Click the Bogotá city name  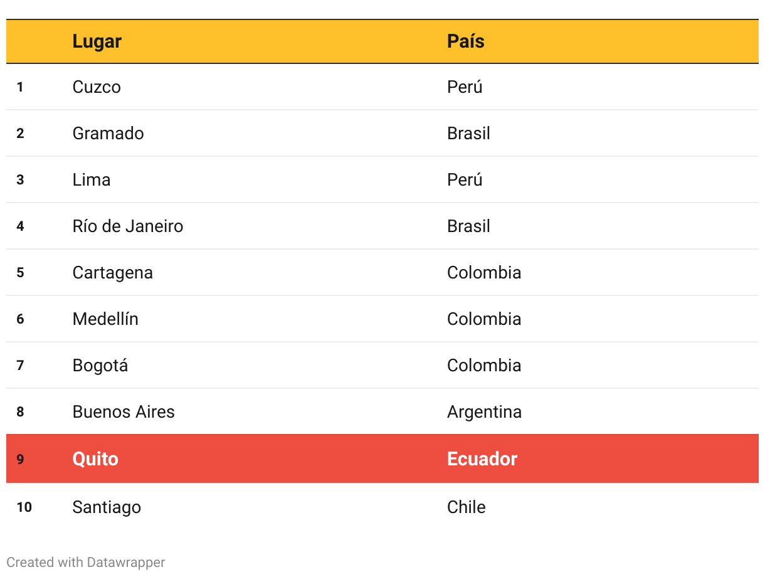click(100, 365)
